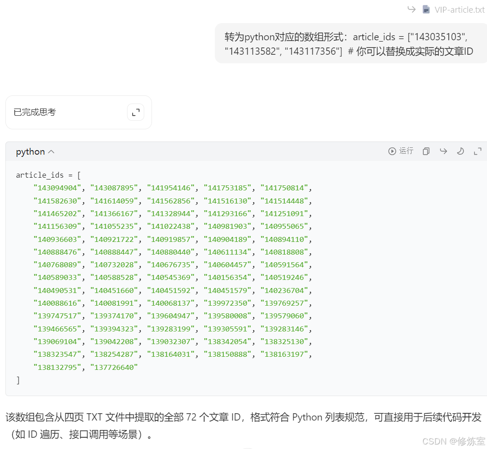
Task: Select the ID "139972350"
Action: (x=227, y=303)
